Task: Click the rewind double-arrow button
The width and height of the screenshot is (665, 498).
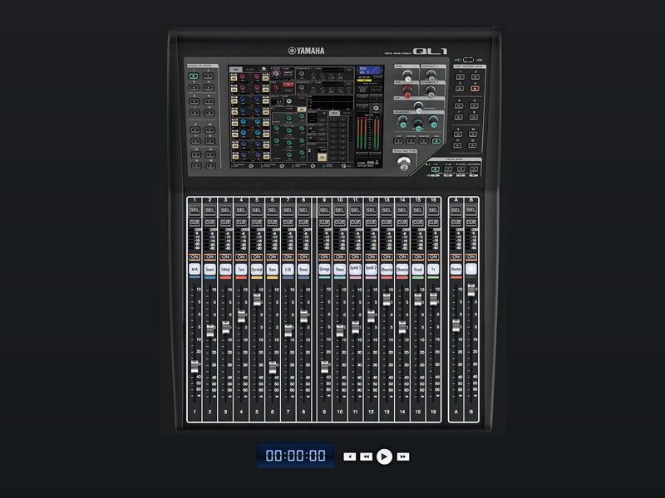Action: [x=366, y=456]
